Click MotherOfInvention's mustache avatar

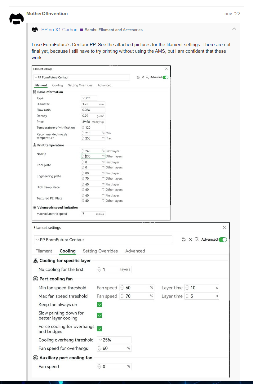point(16,19)
